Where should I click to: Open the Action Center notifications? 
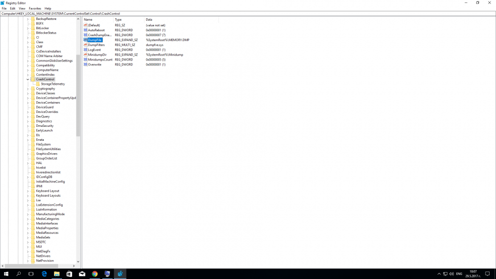(x=488, y=274)
